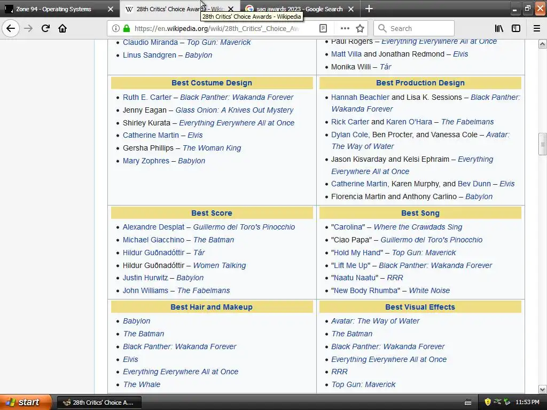Open Glass Onion: A Knives Out Mystery link
The width and height of the screenshot is (547, 410).
coord(234,110)
